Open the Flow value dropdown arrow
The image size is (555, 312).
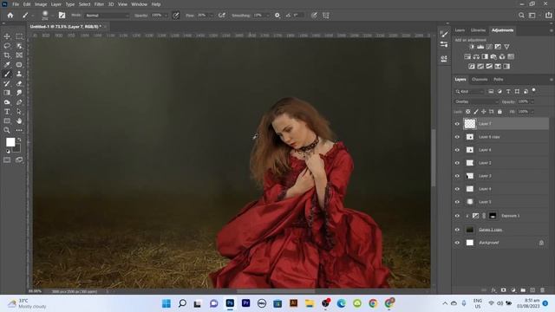(212, 16)
